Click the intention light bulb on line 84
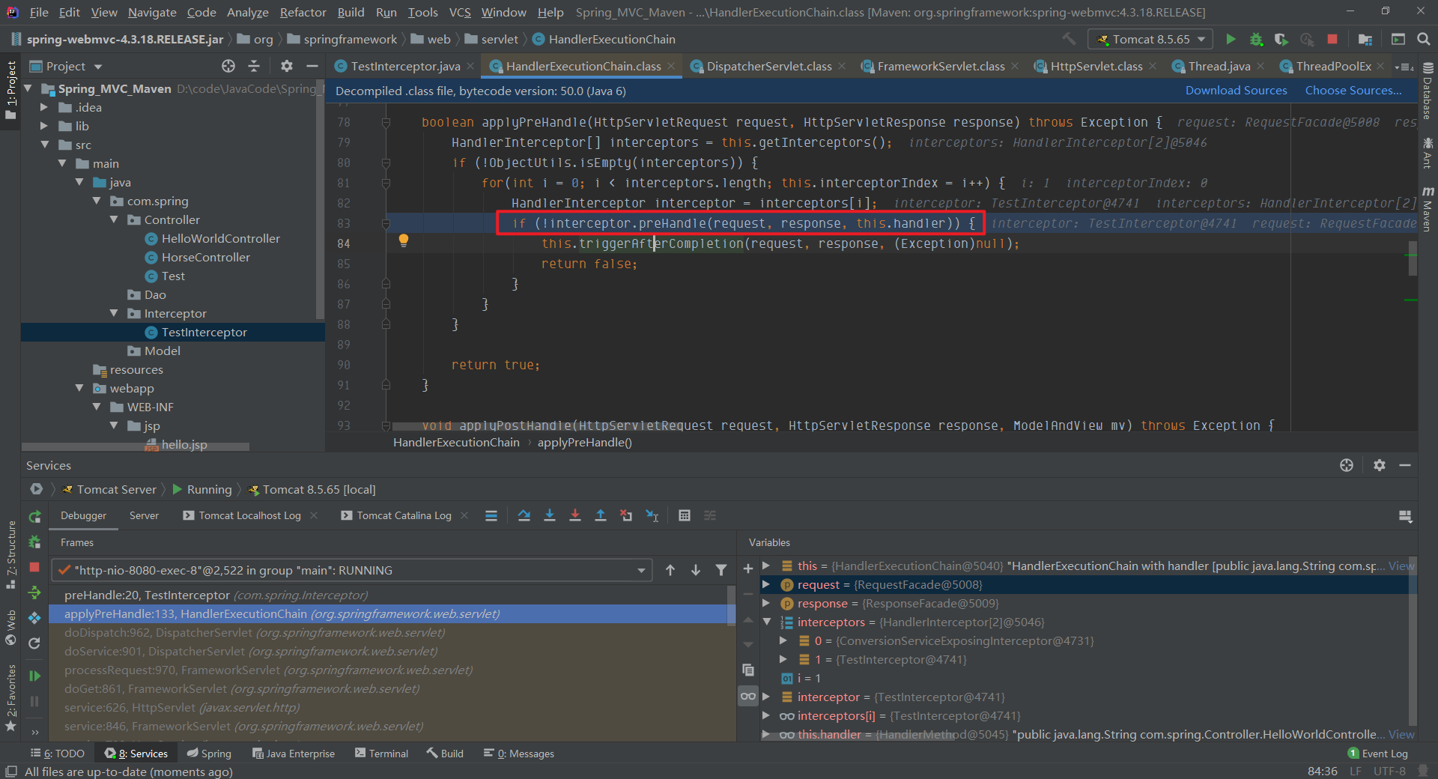The height and width of the screenshot is (779, 1438). [x=404, y=240]
